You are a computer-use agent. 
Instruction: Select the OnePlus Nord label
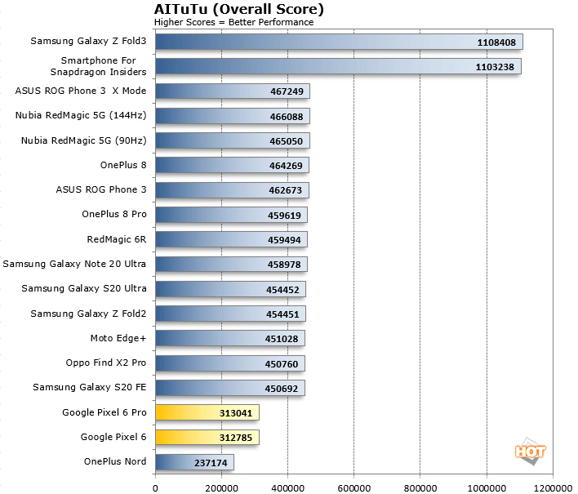click(x=115, y=461)
